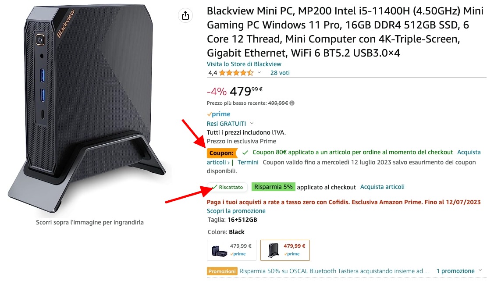Open the 28 voti reviews link

[280, 73]
